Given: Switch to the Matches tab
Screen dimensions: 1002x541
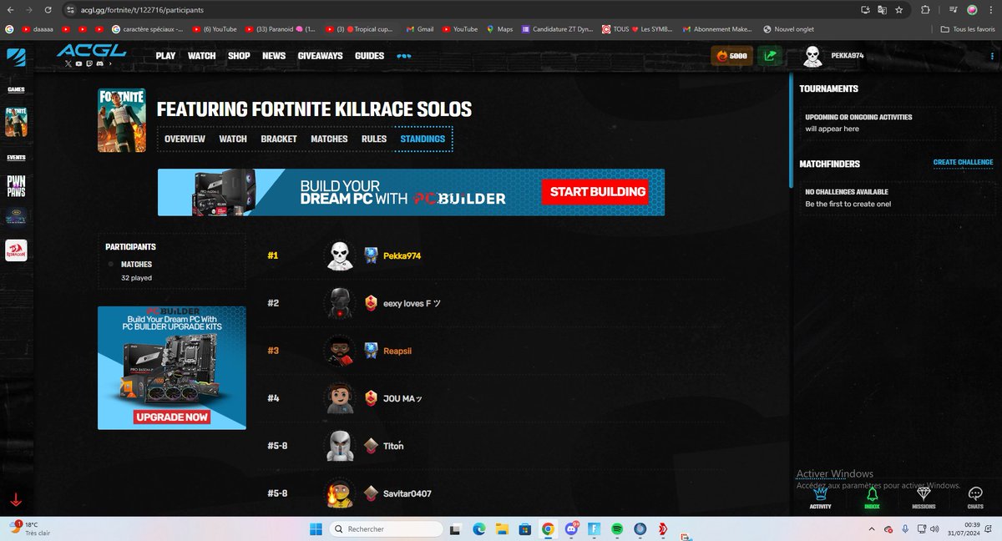Looking at the screenshot, I should click(329, 139).
